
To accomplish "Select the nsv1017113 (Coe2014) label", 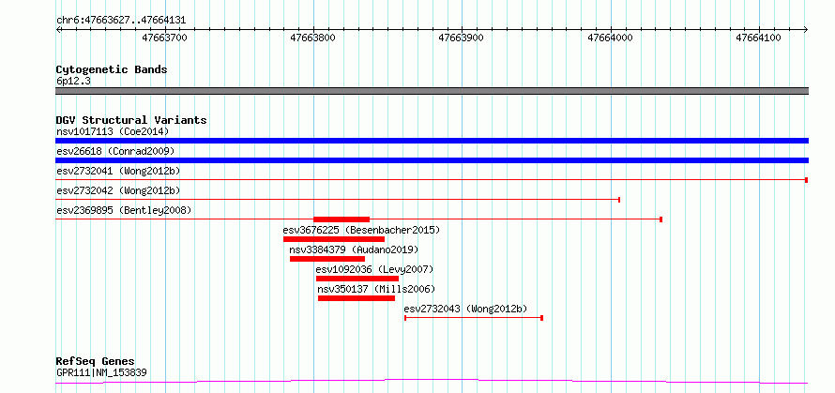I will coord(113,131).
